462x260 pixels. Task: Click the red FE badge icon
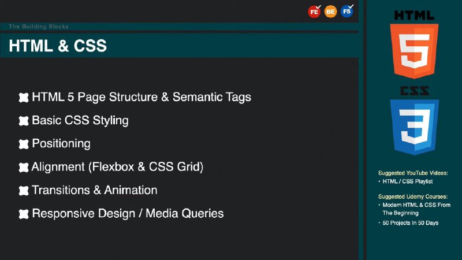tap(314, 12)
